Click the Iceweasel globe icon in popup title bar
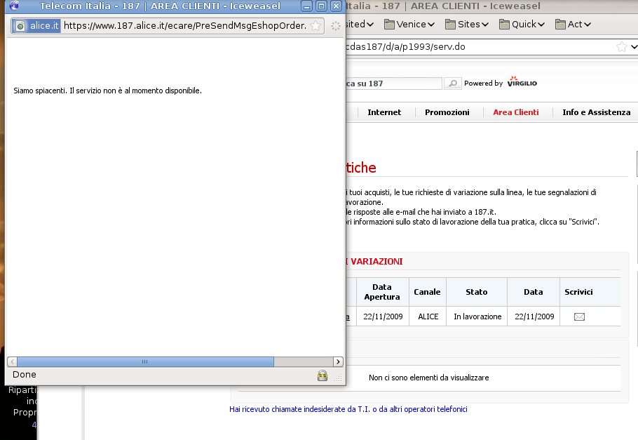 coord(14,6)
